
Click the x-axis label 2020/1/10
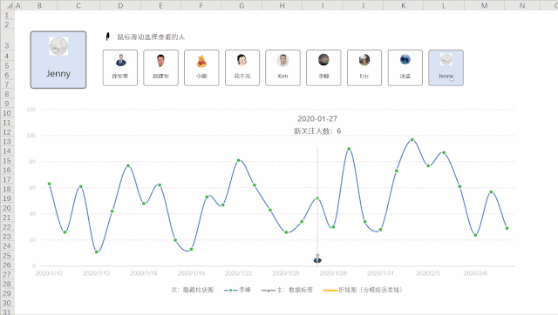49,273
